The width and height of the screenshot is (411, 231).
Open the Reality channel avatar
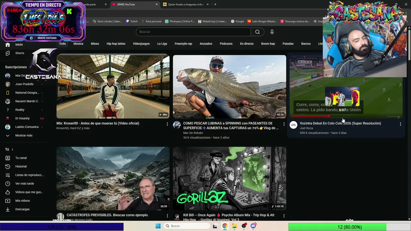point(8,110)
